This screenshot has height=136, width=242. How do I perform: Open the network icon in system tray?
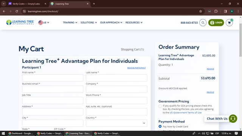click(208, 133)
